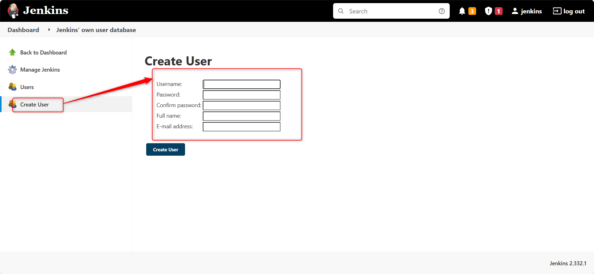The height and width of the screenshot is (274, 594).
Task: Click the E-mail address field
Action: coord(242,127)
